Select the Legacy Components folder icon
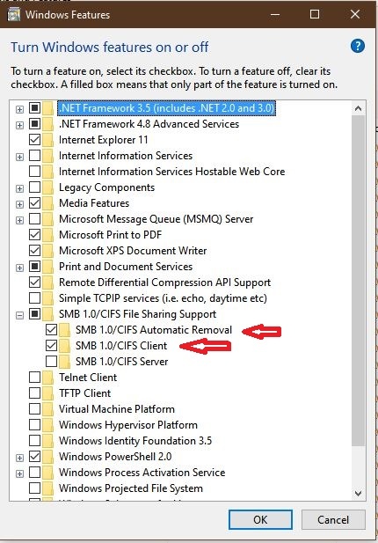Viewport: 378px width, 543px height. coord(48,187)
